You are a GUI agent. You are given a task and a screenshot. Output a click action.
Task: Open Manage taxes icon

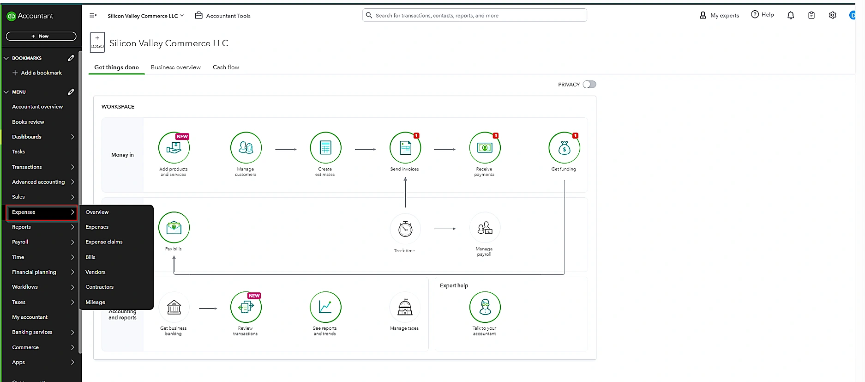405,307
